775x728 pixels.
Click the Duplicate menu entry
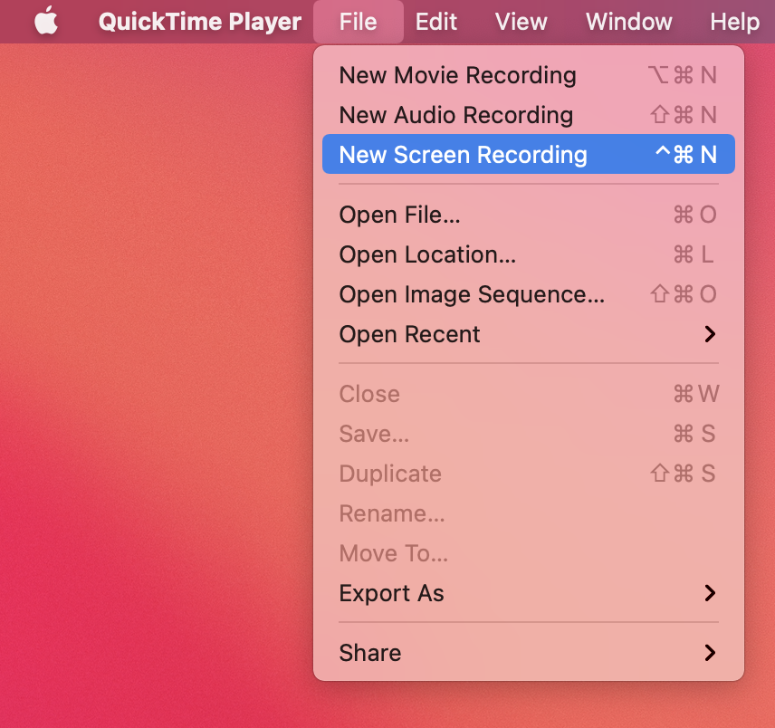coord(390,474)
